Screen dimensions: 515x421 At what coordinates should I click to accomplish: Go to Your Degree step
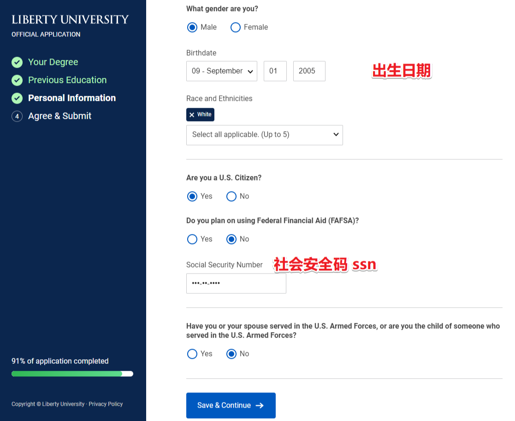tap(53, 62)
